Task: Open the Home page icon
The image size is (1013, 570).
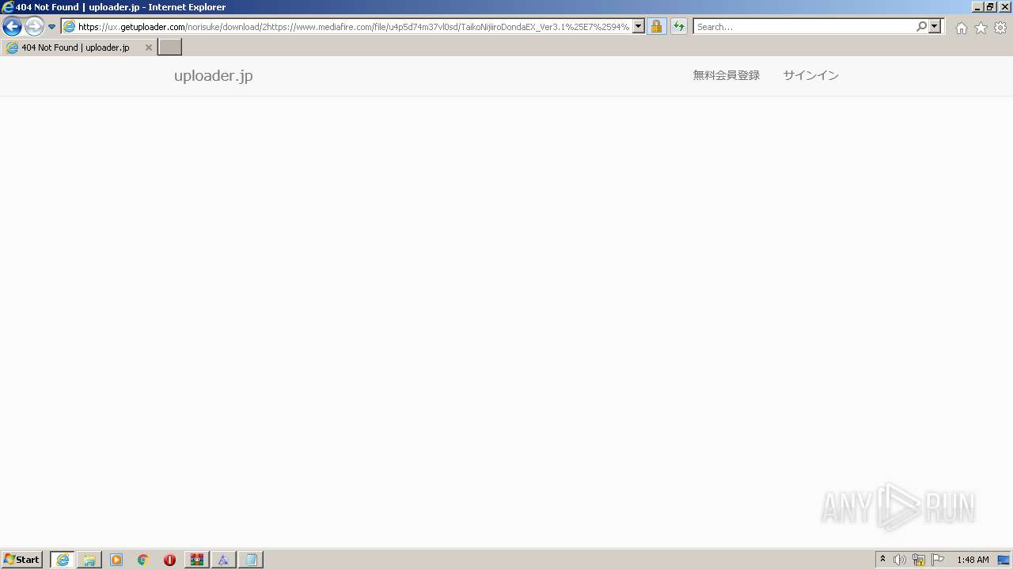Action: 961,28
